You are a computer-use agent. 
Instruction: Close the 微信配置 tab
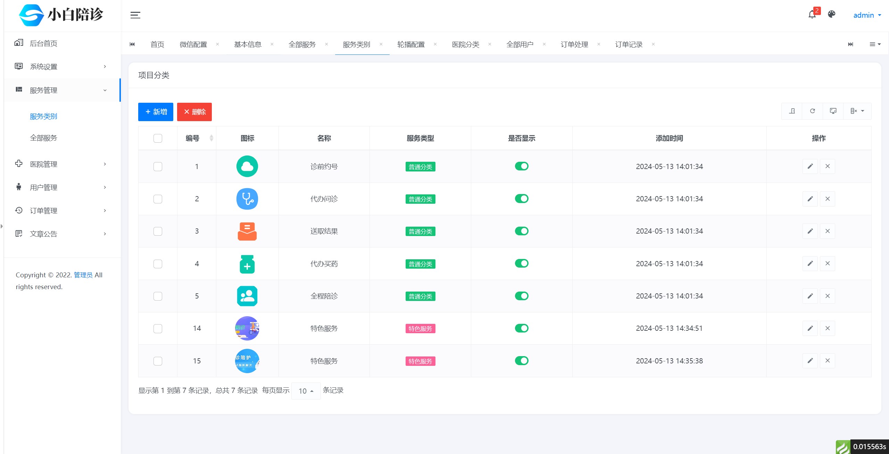click(217, 44)
